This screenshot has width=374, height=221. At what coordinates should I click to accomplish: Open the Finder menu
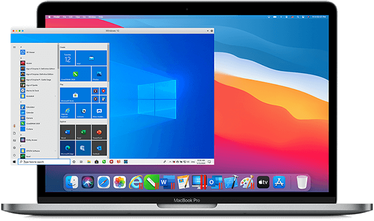(x=57, y=17)
